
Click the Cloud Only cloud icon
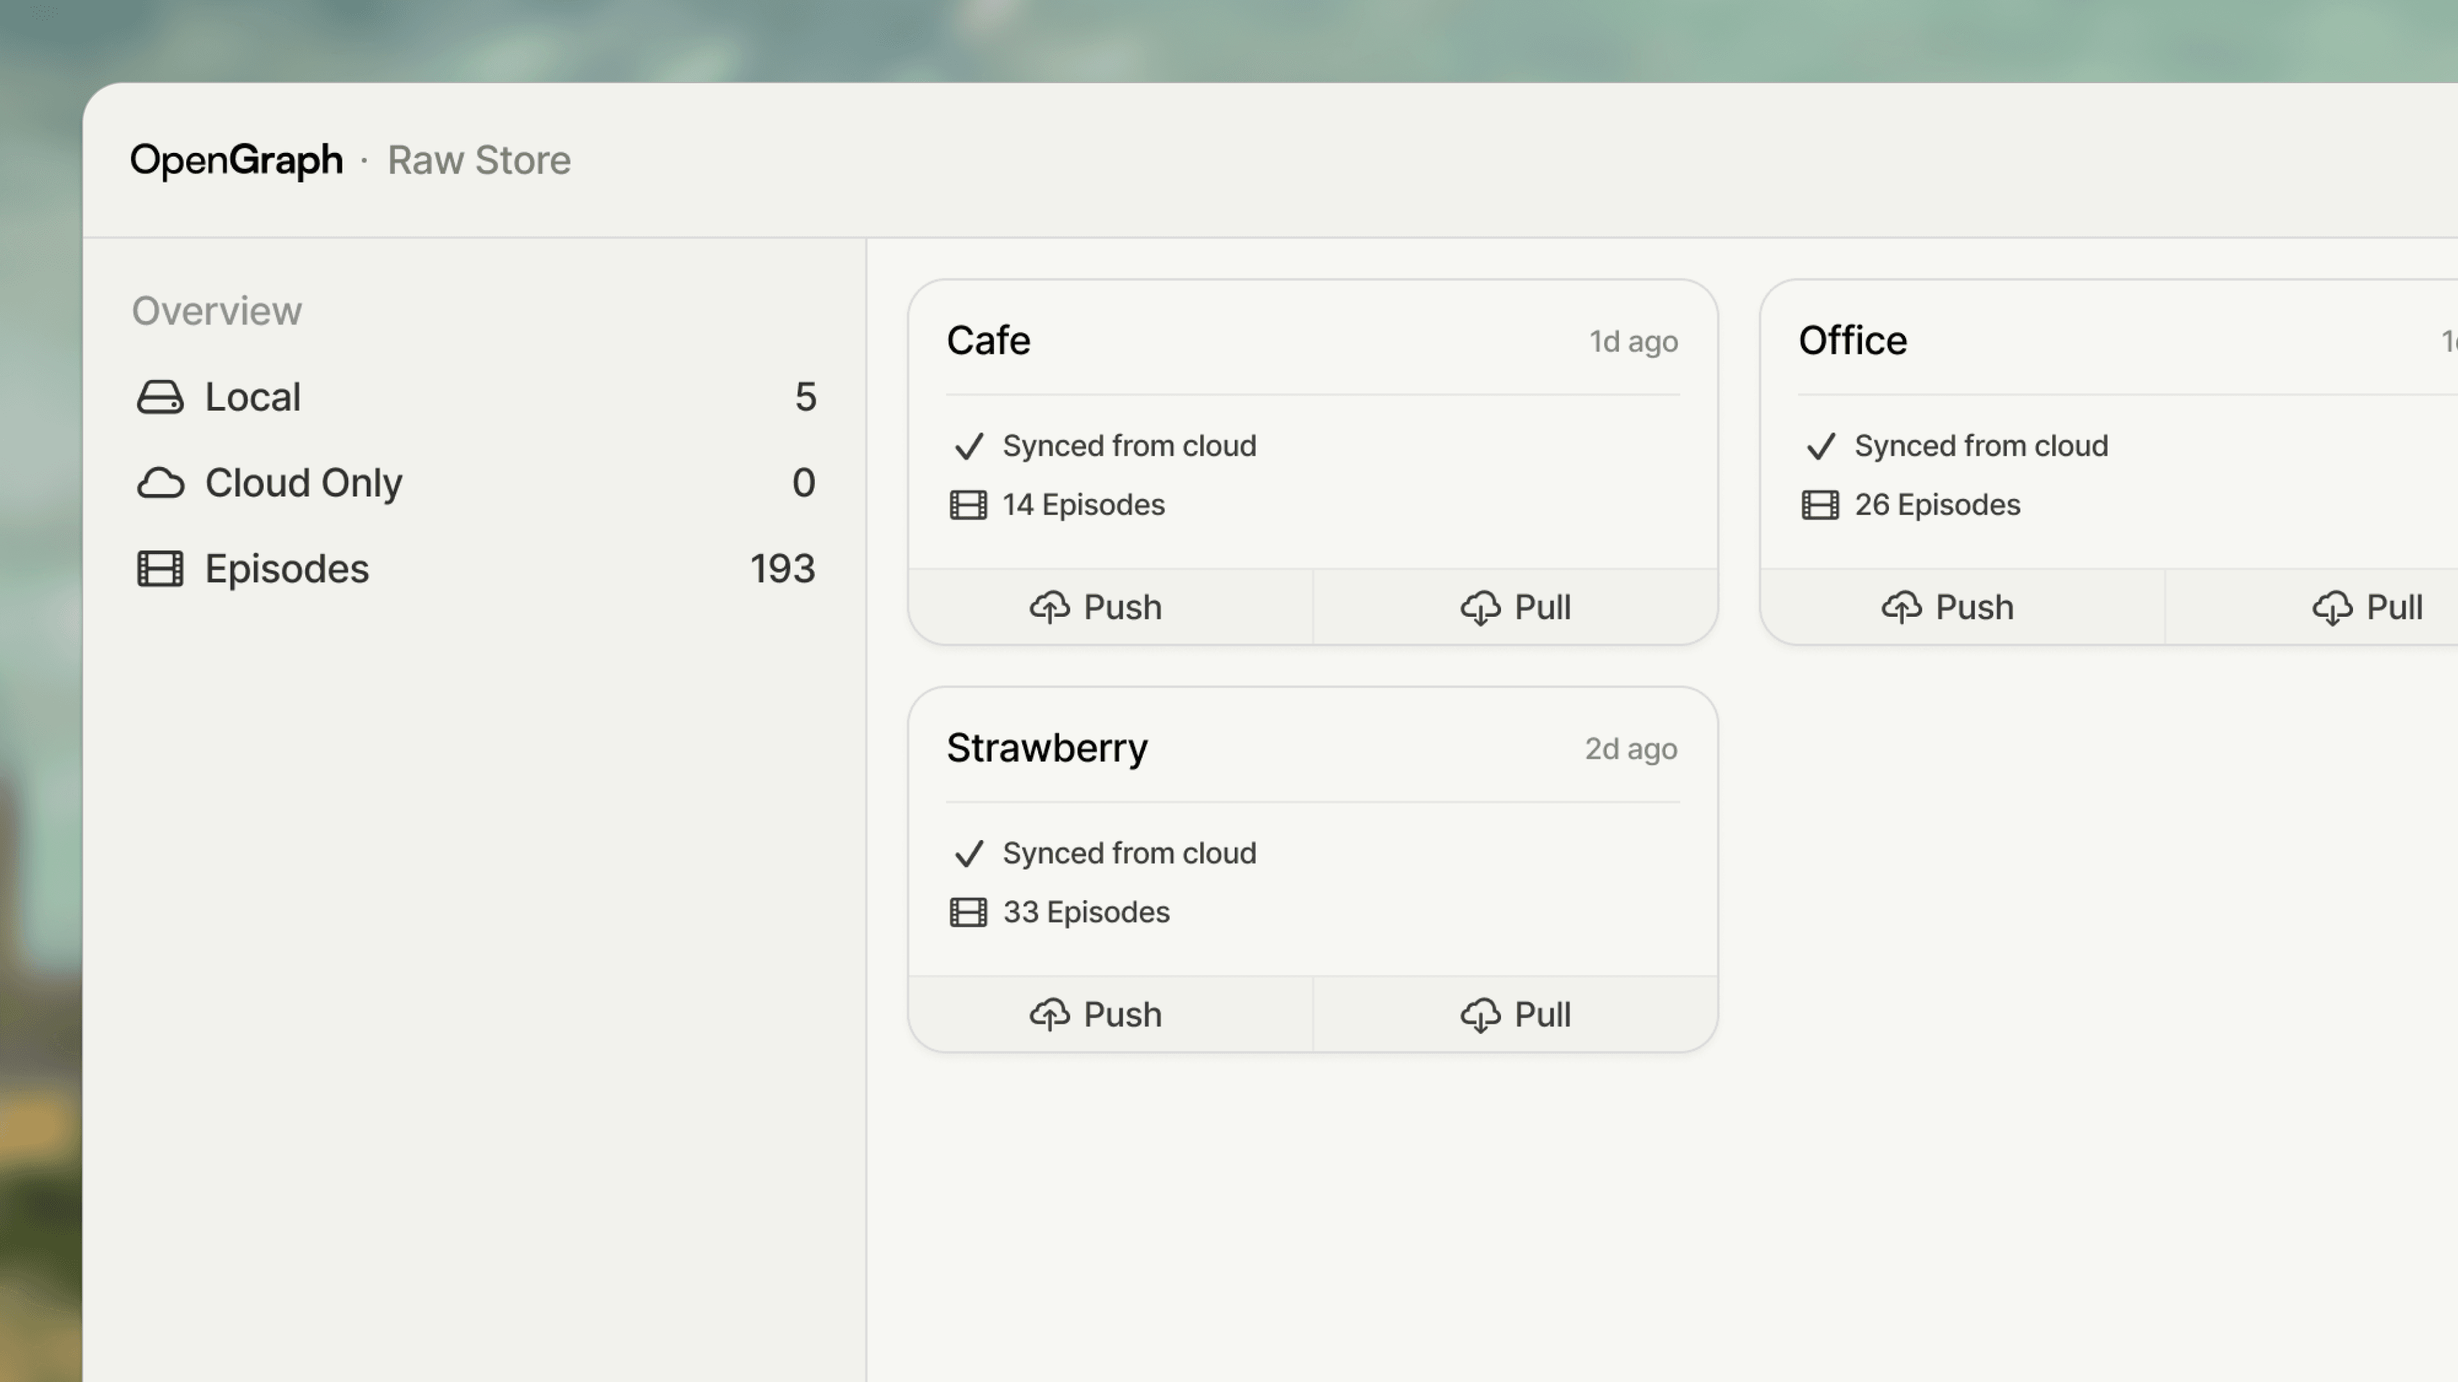coord(159,482)
